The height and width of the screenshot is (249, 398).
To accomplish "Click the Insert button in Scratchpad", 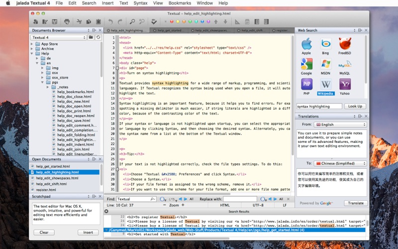I will coord(88,232).
